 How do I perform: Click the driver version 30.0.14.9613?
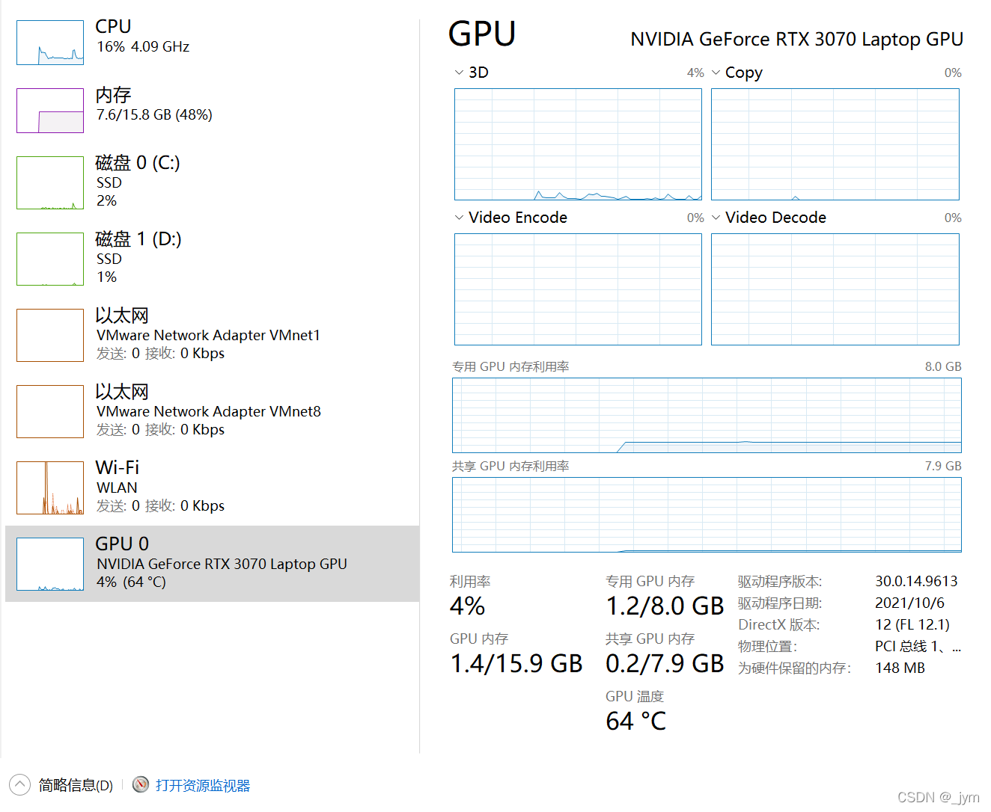point(916,581)
